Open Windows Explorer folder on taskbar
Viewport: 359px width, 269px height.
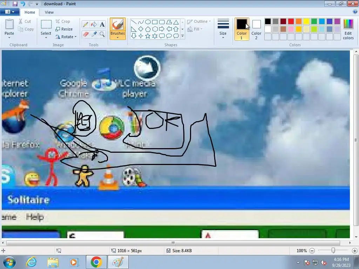[53, 262]
